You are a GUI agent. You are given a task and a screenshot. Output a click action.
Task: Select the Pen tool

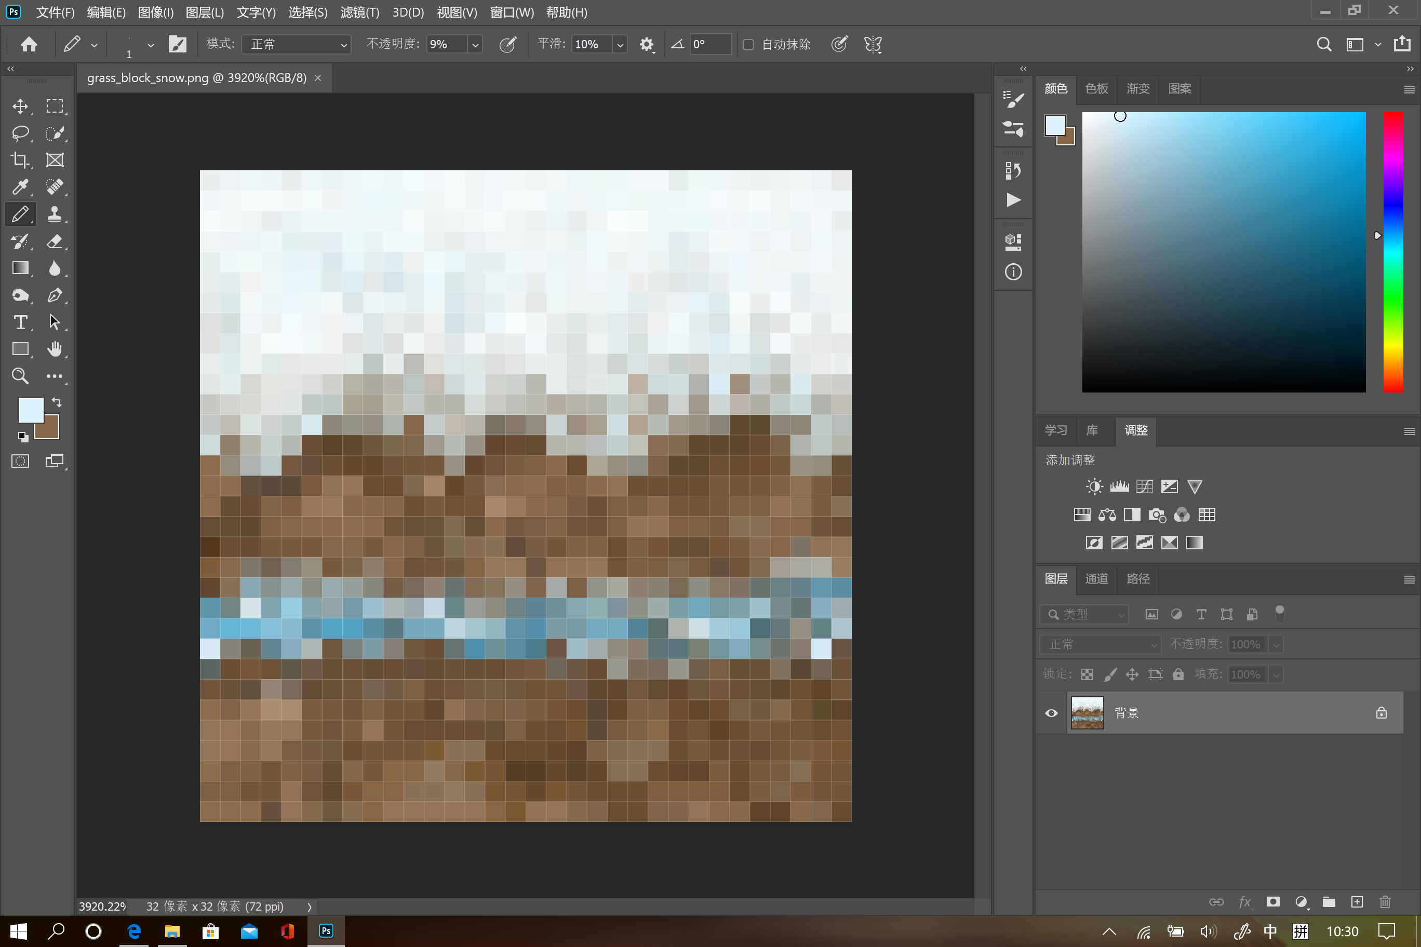pyautogui.click(x=55, y=295)
